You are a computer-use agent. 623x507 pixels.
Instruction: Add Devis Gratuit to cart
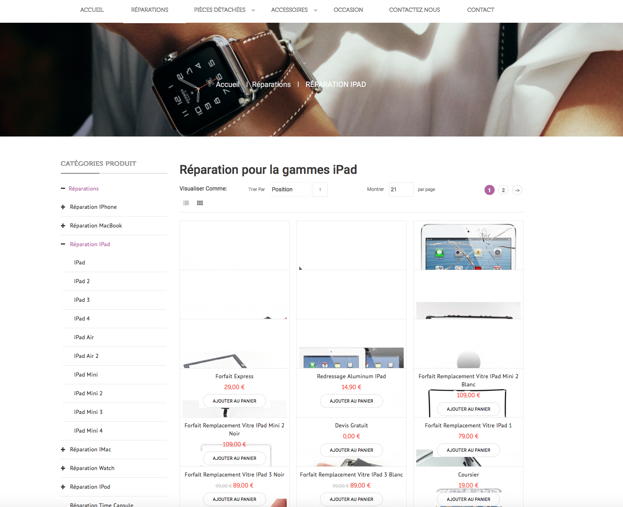pos(352,450)
